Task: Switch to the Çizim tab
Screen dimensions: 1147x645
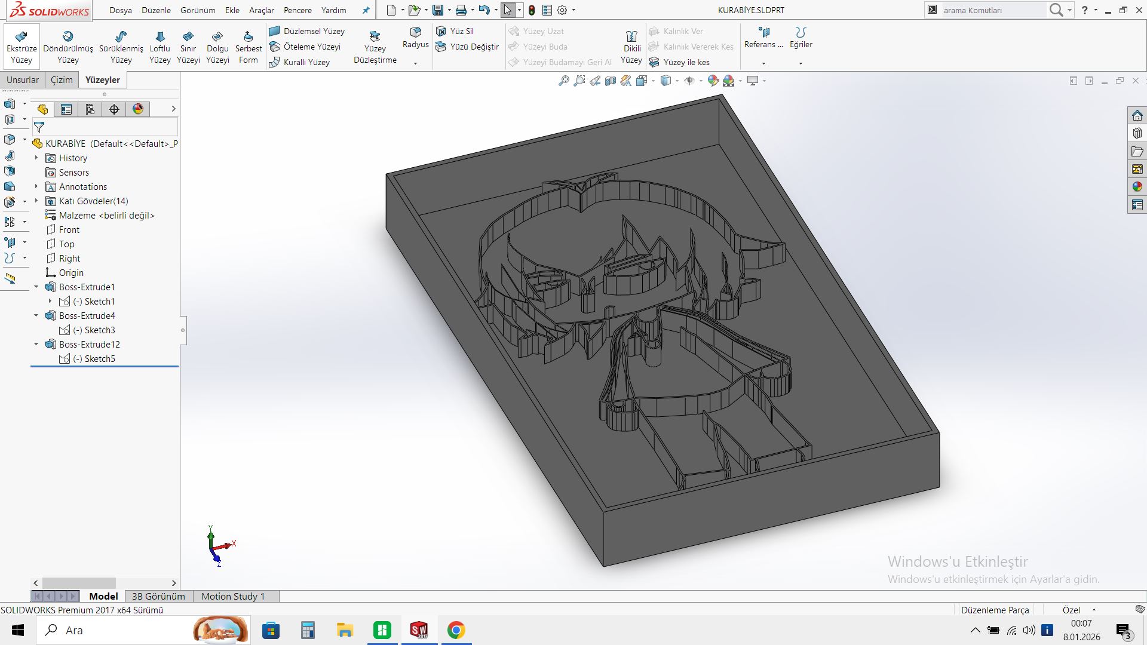Action: click(62, 80)
